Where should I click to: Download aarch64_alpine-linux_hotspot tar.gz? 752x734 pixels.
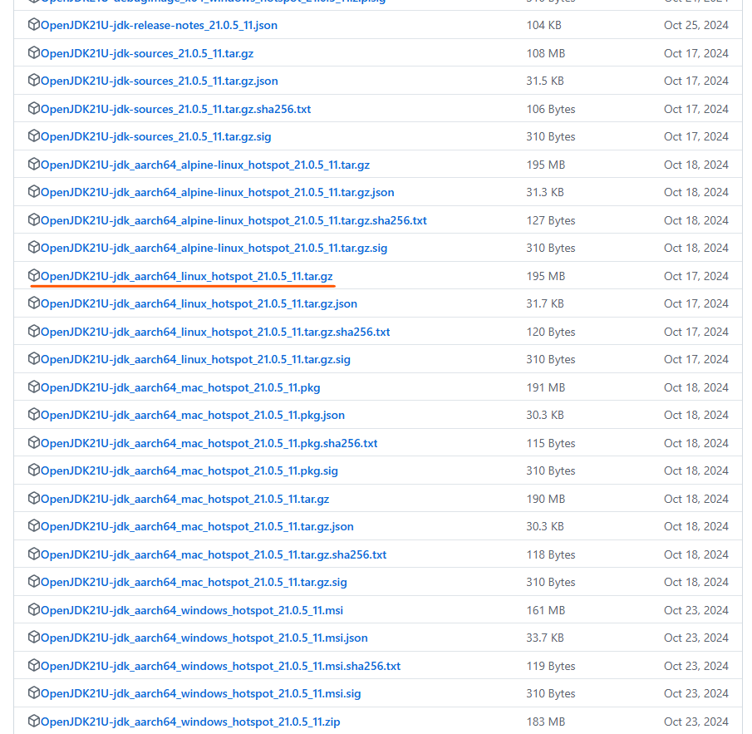point(204,165)
